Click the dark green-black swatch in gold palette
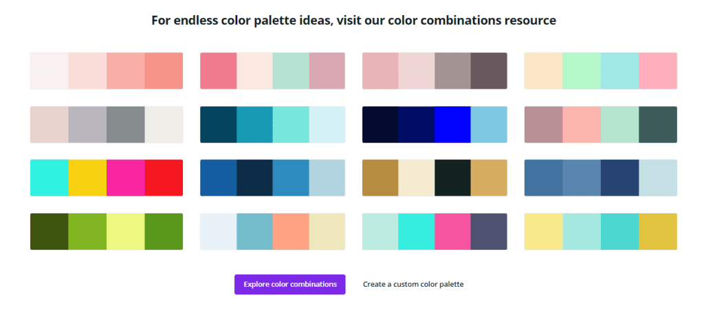 click(x=452, y=178)
